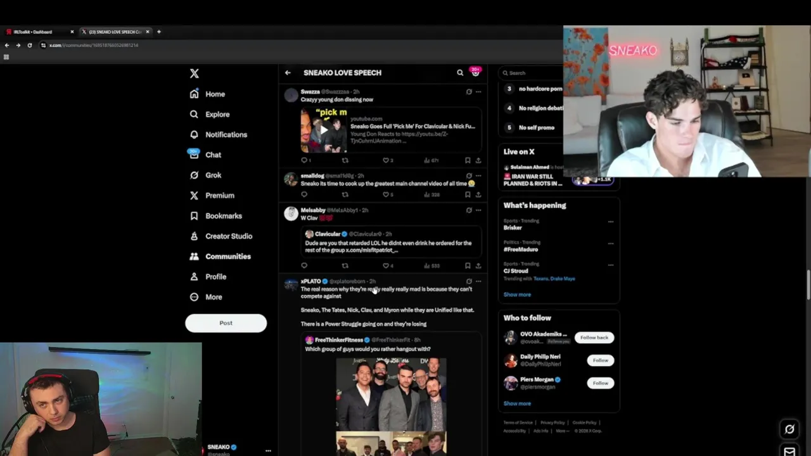The width and height of the screenshot is (811, 456).
Task: Click the right sidebar Search field
Action: [532, 73]
